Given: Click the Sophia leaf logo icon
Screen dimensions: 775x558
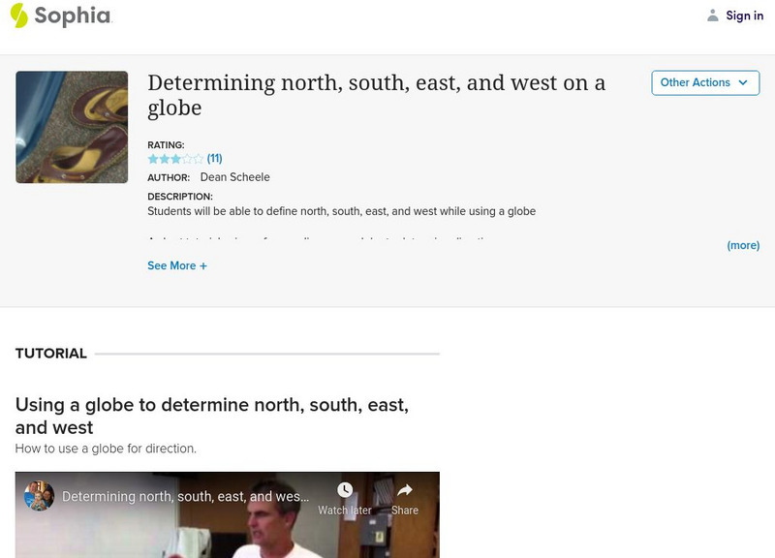Looking at the screenshot, I should [17, 15].
